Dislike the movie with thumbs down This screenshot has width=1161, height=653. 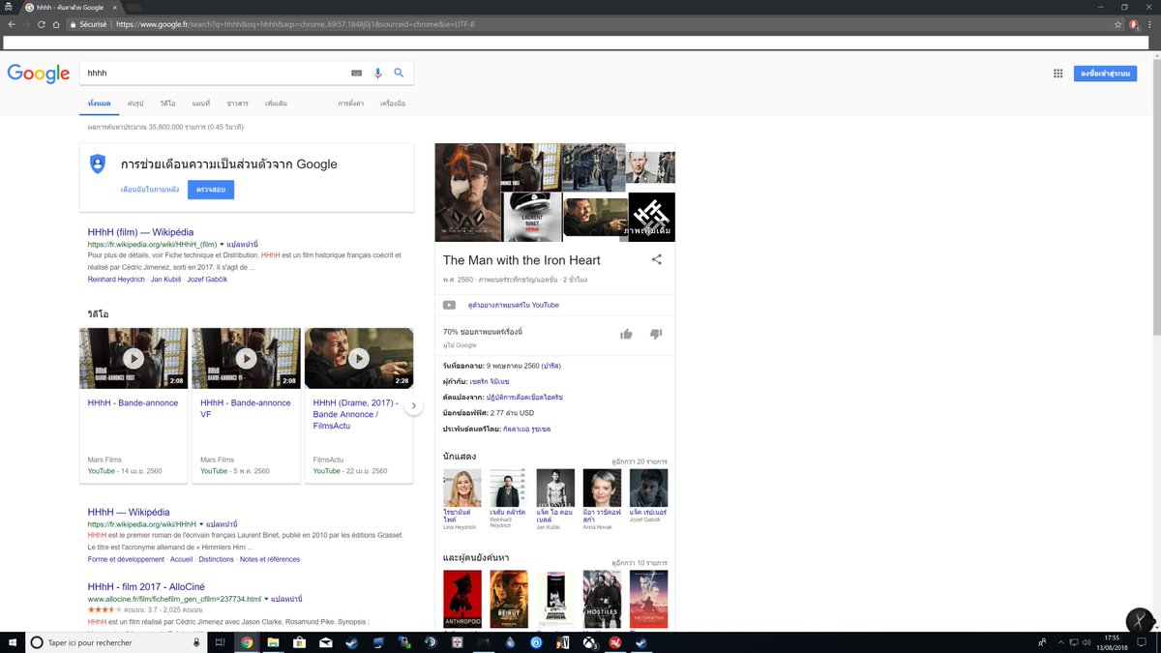656,334
